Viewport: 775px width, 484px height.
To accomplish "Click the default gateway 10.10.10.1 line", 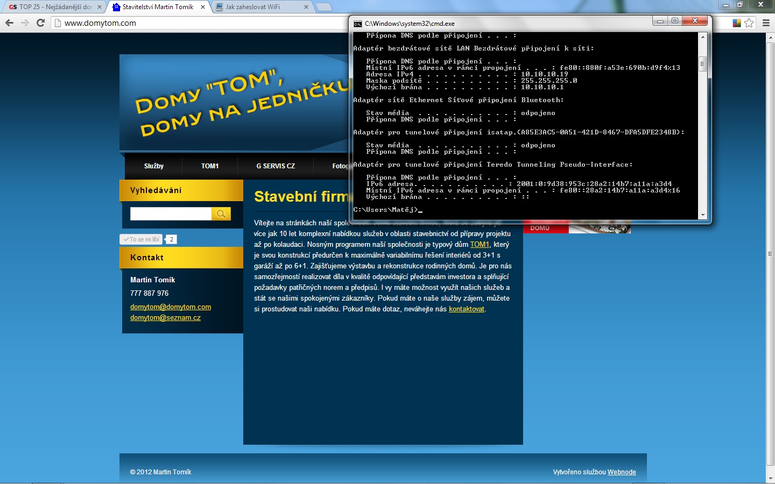I will [465, 87].
